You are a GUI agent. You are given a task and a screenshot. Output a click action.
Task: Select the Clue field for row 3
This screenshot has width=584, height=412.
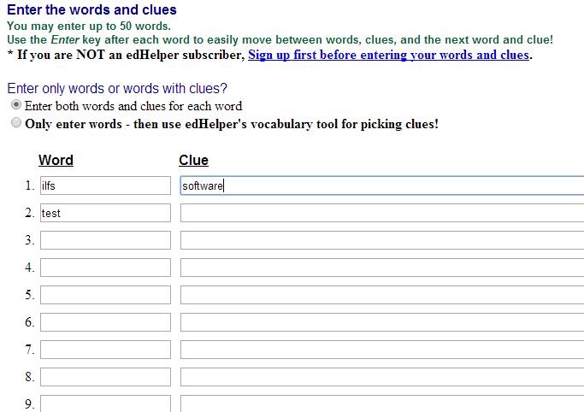pyautogui.click(x=381, y=240)
